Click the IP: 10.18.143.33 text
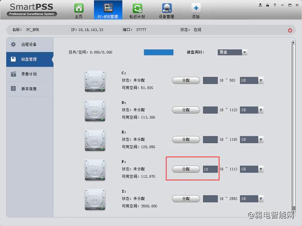302x226 pixels. pos(87,30)
